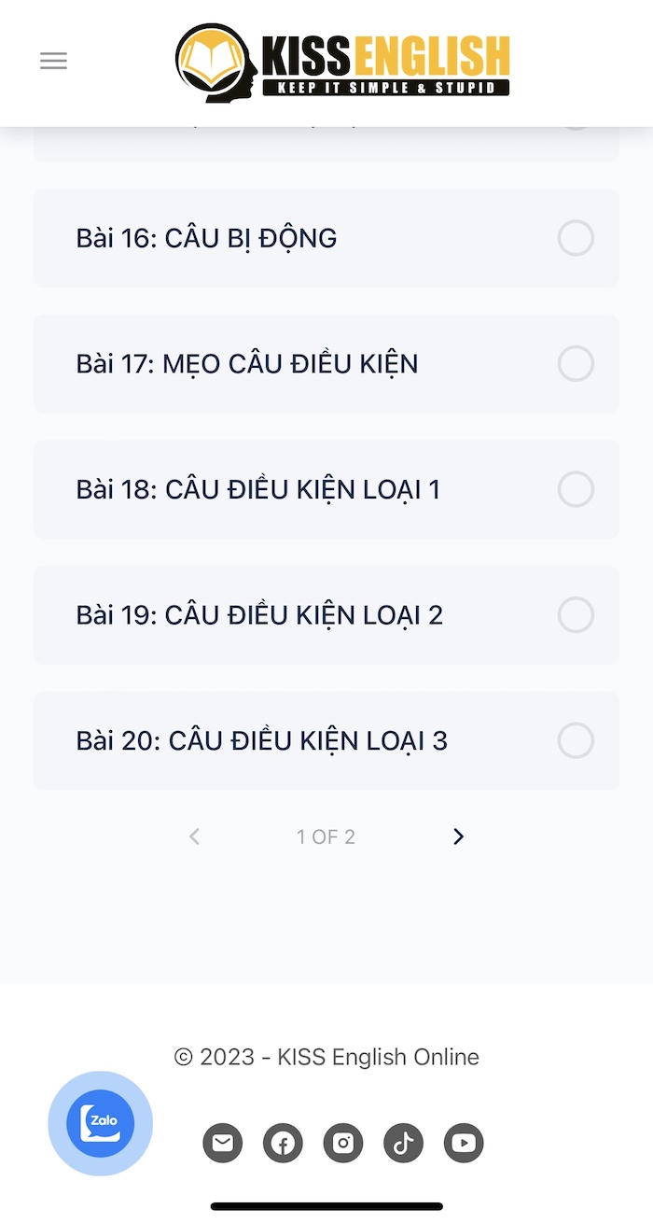Open the email contact icon

click(223, 1143)
